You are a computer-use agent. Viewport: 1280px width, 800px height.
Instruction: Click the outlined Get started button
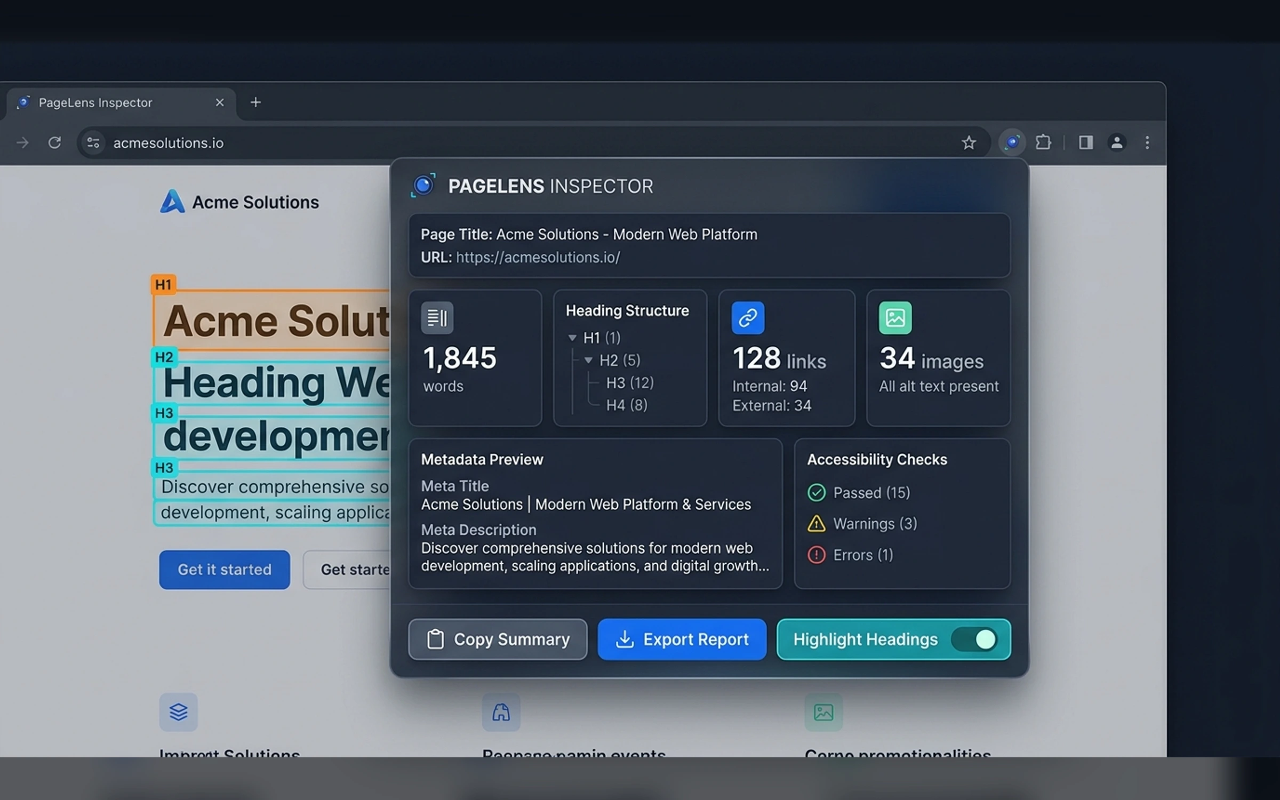[348, 570]
